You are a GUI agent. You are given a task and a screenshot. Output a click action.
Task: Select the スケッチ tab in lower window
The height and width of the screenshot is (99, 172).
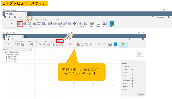point(60,41)
